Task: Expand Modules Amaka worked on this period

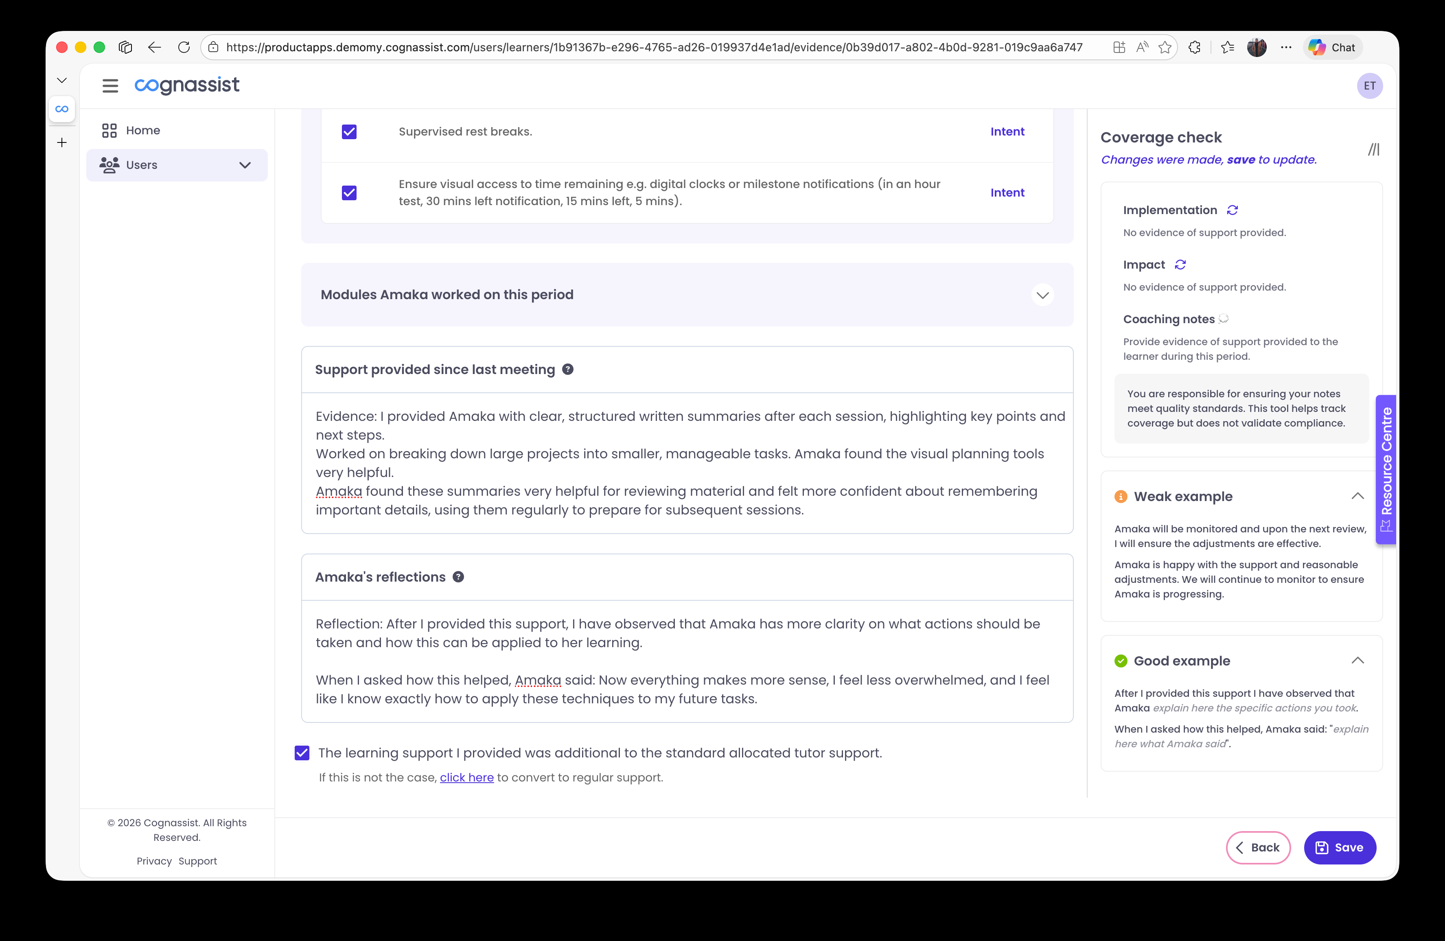Action: [1042, 295]
